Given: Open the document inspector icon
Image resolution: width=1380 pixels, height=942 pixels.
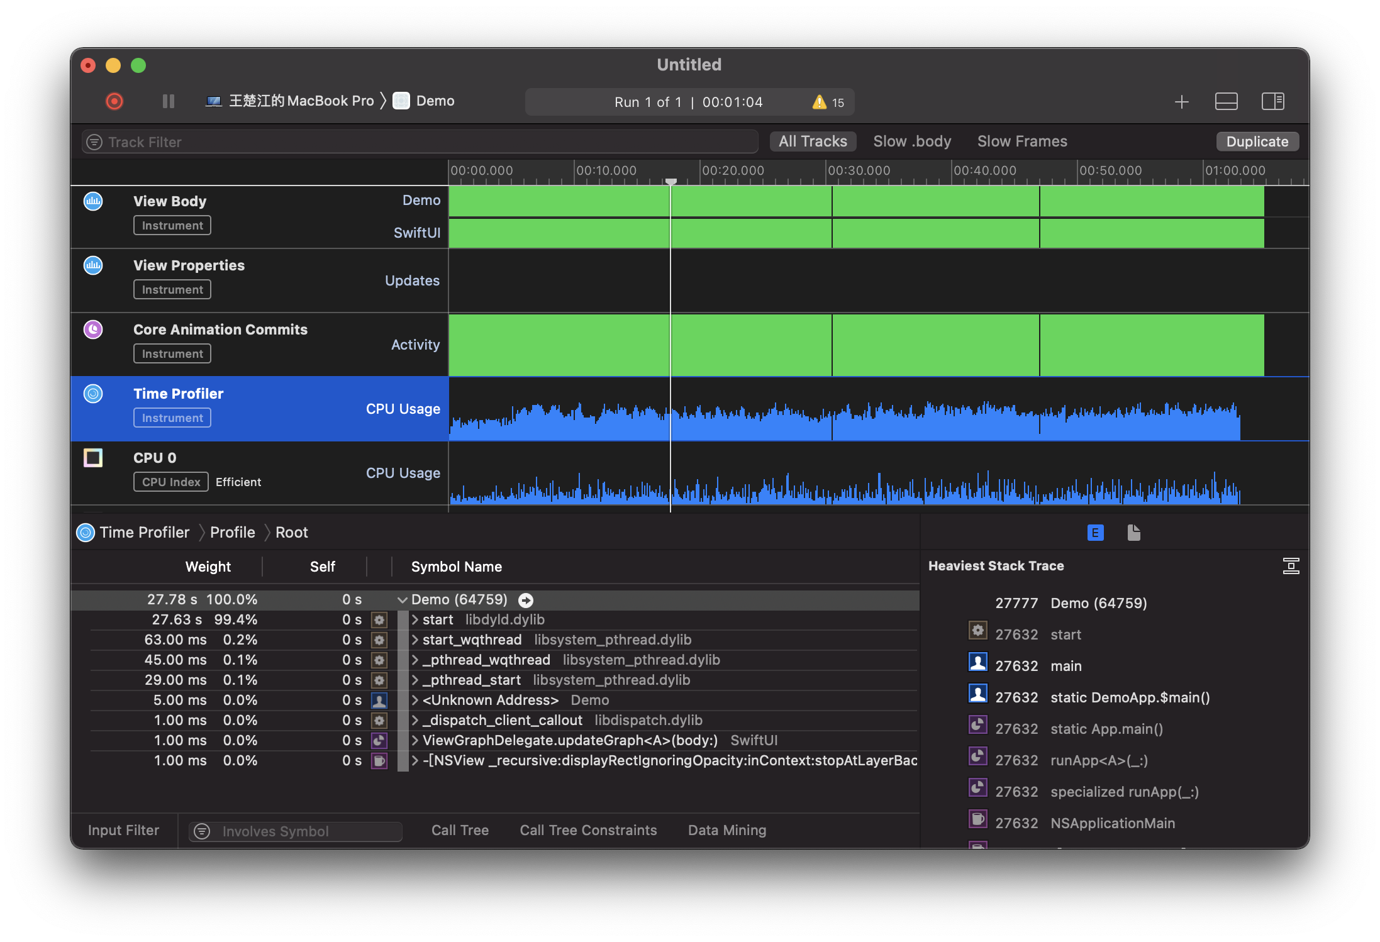Looking at the screenshot, I should click(1133, 533).
